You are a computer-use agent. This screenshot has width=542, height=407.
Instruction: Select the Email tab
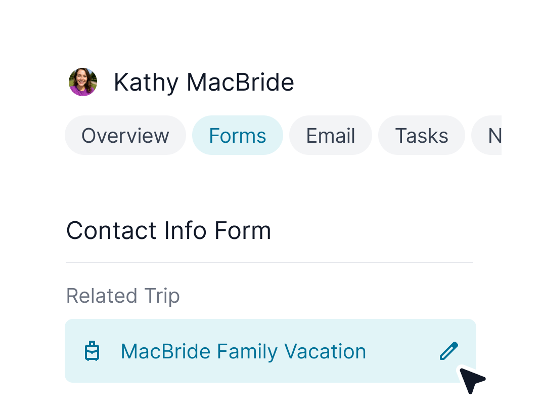331,136
